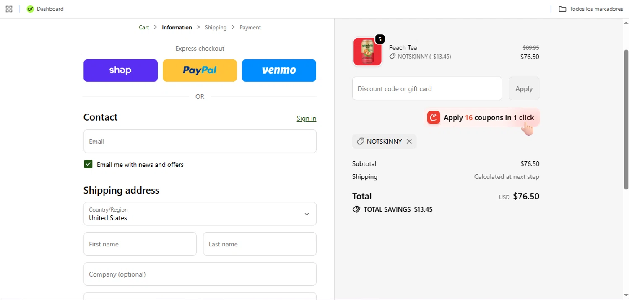
Task: Open the Todos los marcadores folder
Action: pos(591,9)
